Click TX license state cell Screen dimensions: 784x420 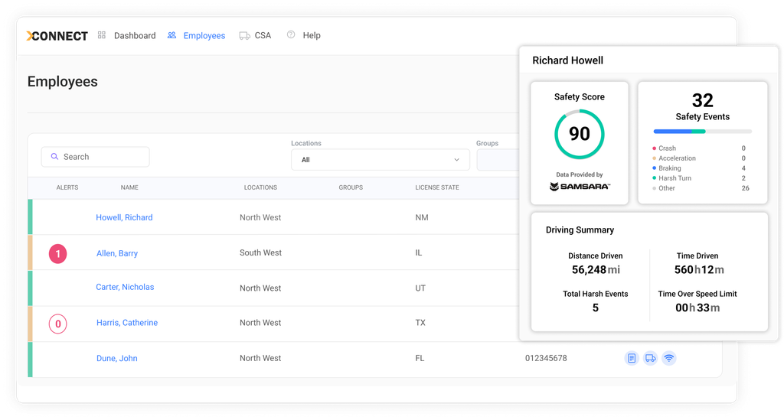coord(420,323)
